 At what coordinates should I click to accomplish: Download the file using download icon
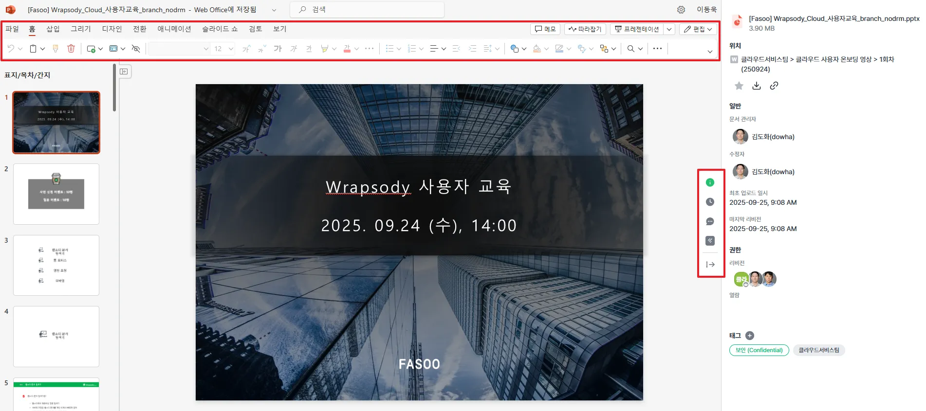point(757,86)
